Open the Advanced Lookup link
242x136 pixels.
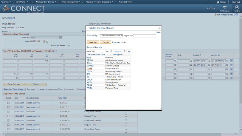pos(119,42)
